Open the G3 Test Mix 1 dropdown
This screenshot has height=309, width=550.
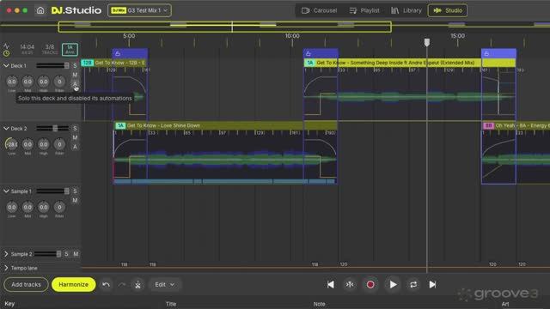139,10
